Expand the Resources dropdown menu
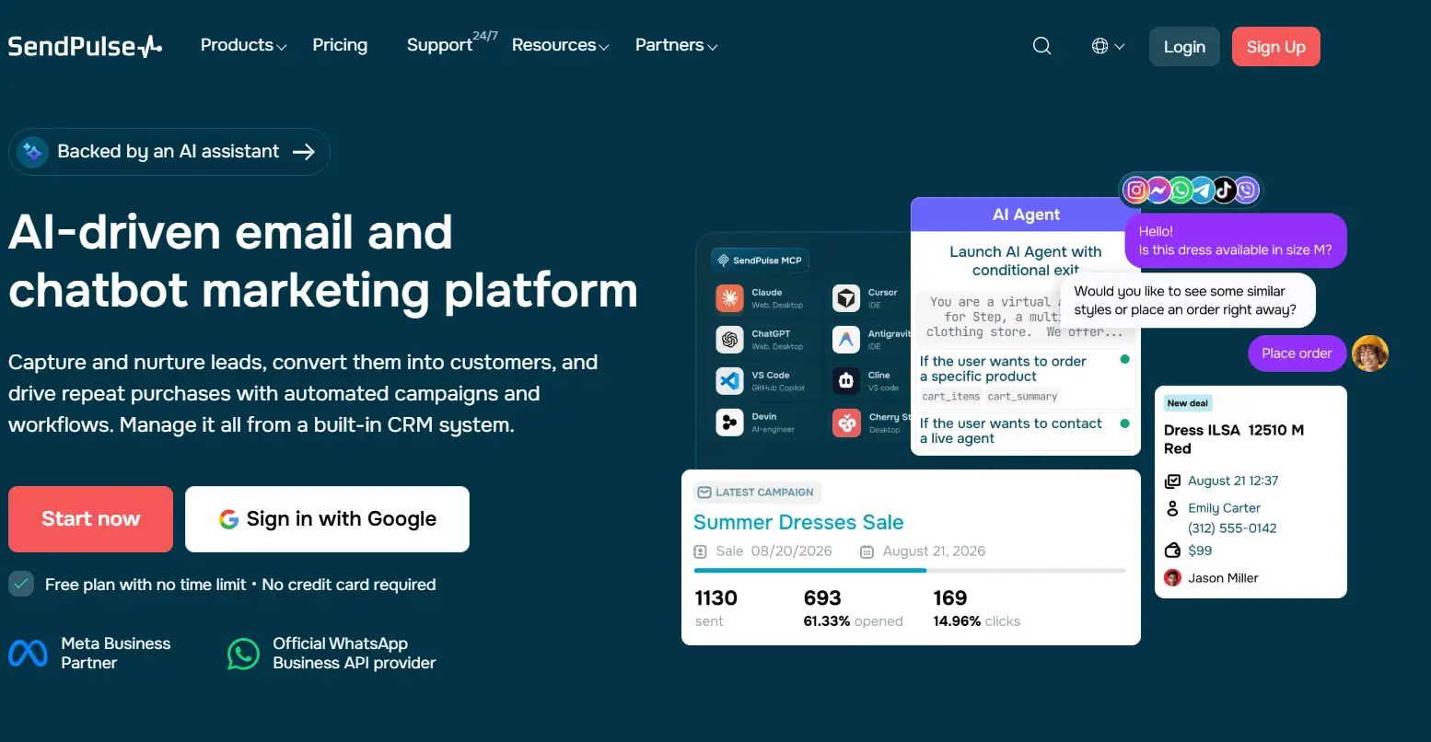This screenshot has width=1431, height=742. pos(560,45)
